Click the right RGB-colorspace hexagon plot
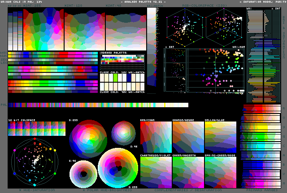 point(224,28)
